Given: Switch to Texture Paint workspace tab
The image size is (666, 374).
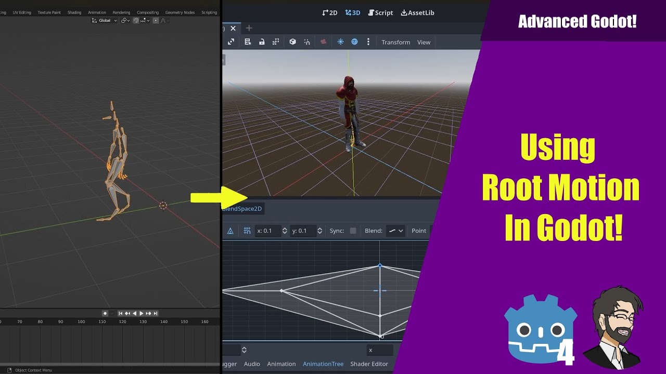Looking at the screenshot, I should click(x=49, y=12).
